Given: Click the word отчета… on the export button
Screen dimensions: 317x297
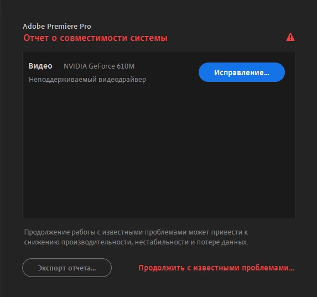Looking at the screenshot, I should tap(82, 268).
